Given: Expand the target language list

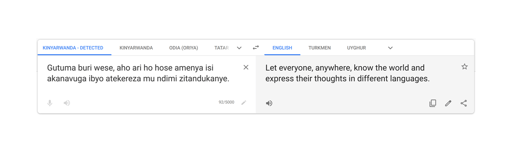Looking at the screenshot, I should pos(390,48).
